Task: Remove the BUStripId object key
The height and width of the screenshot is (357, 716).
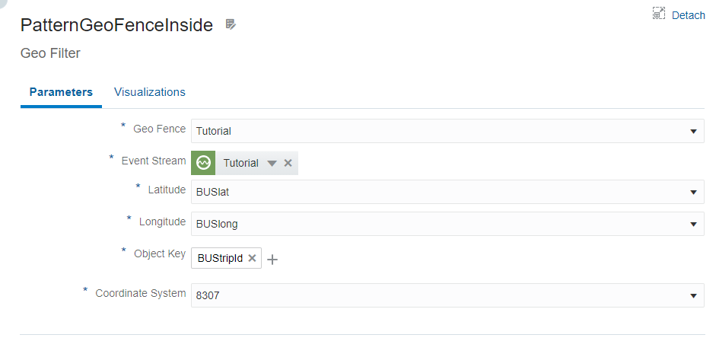Action: (252, 258)
